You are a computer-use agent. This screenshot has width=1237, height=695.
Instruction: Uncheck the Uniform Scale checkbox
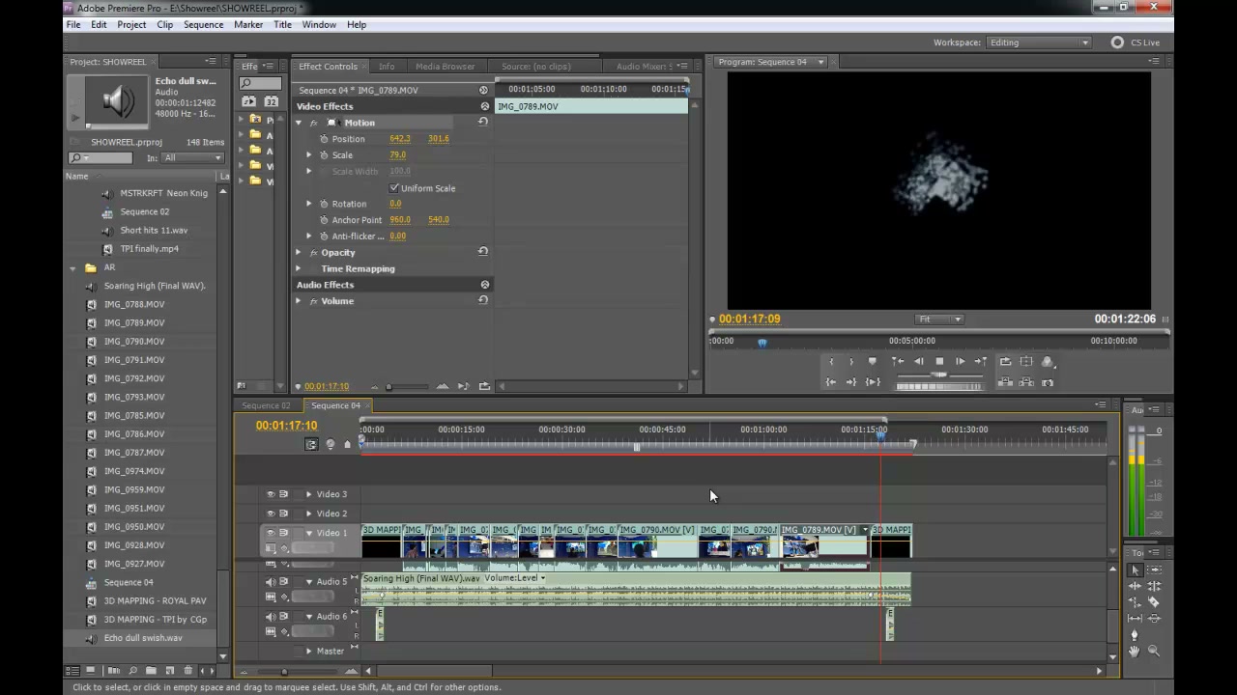tap(394, 188)
